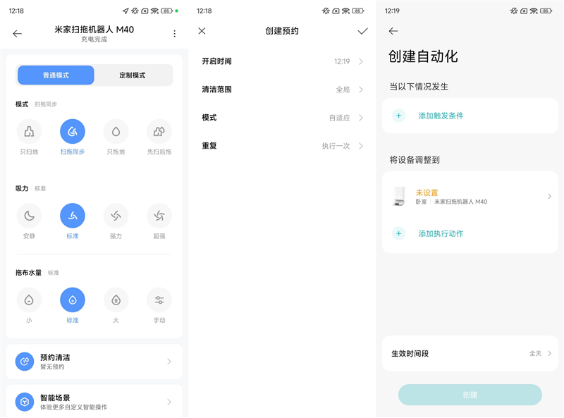Viewport: 564px width, 418px height.
Task: Open the 清洁范围 cleaning range dropdown
Action: (282, 90)
